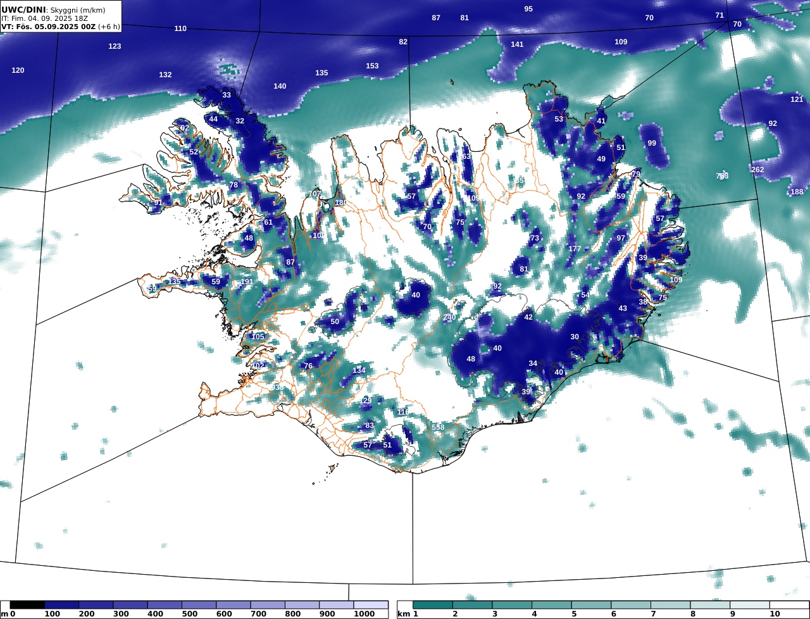The image size is (810, 619).
Task: Click visibility value 105 on the map
Action: 258,336
